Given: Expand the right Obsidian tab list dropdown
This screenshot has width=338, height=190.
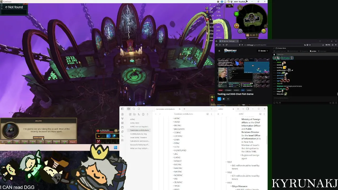Looking at the screenshot, I should tap(243, 109).
